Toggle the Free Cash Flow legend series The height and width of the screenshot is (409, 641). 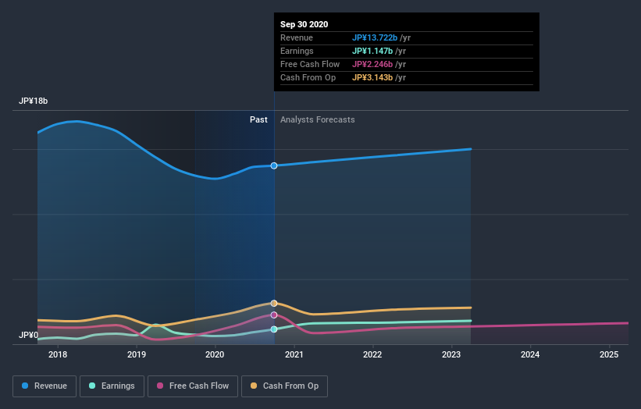tap(193, 386)
